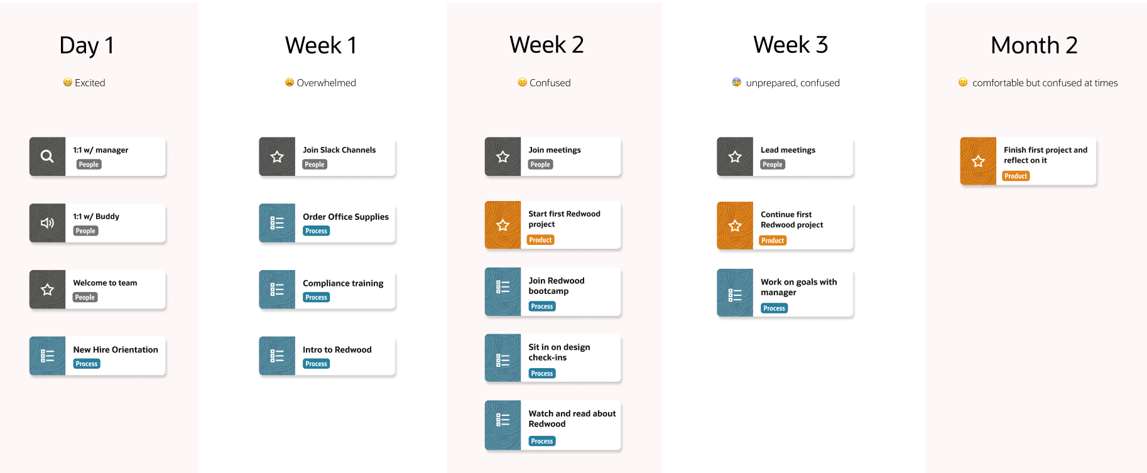Open the Week 2 column heading

[x=546, y=45]
